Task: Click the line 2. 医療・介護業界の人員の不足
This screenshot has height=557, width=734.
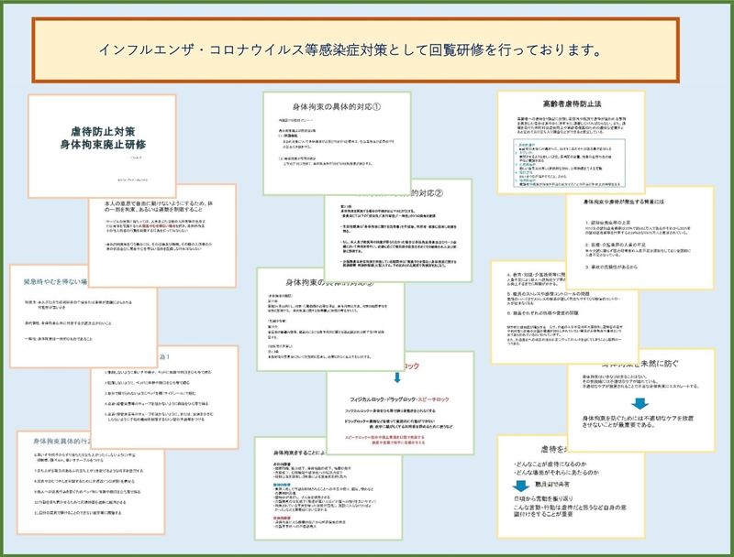Action: pos(616,245)
